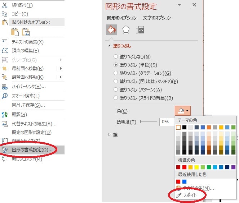Click the translate icon
Screen dimensions: 239x203
(5, 115)
